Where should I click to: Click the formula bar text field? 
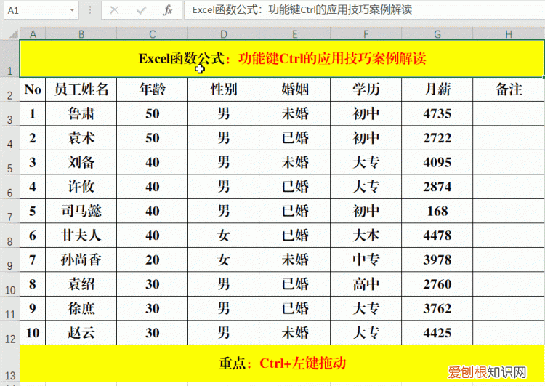pos(364,10)
